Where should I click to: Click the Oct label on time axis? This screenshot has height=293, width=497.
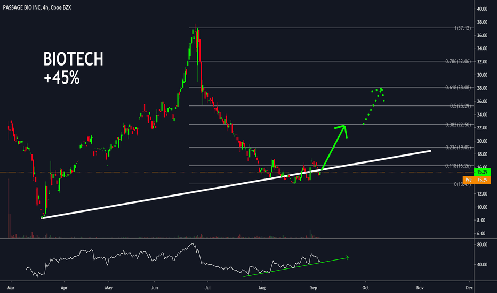366,288
